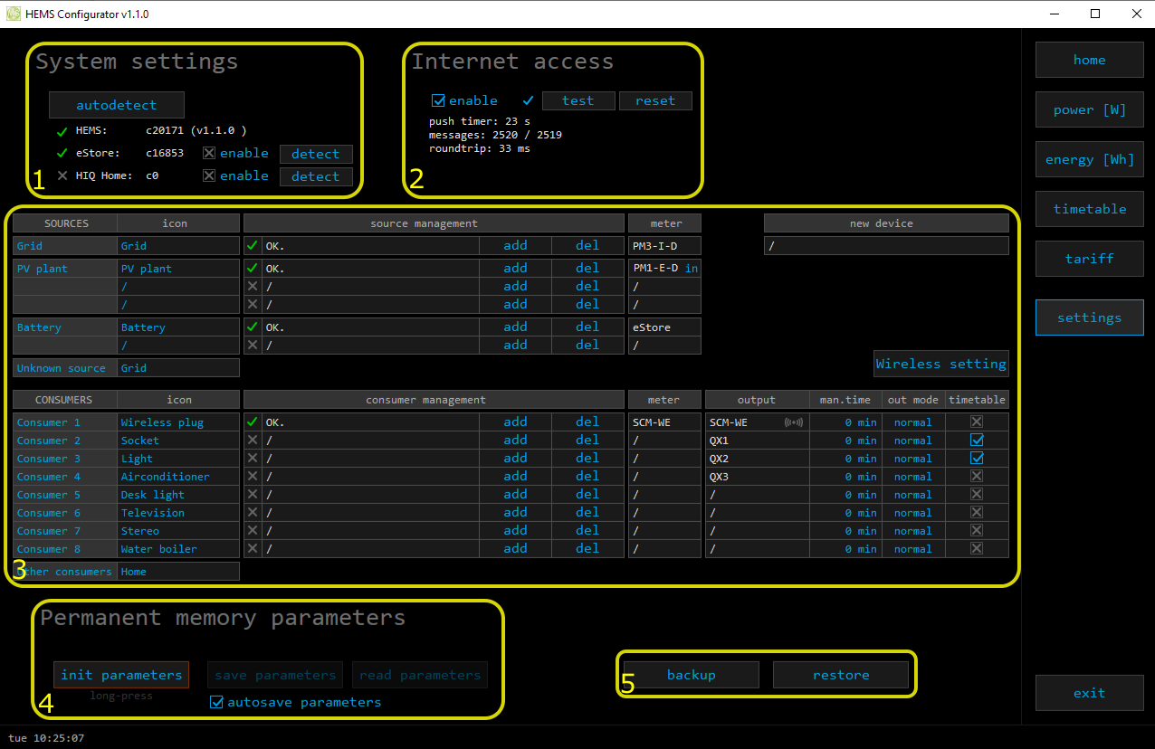The width and height of the screenshot is (1155, 749).
Task: Change out mode 'normal' for Consumer 1
Action: point(912,422)
